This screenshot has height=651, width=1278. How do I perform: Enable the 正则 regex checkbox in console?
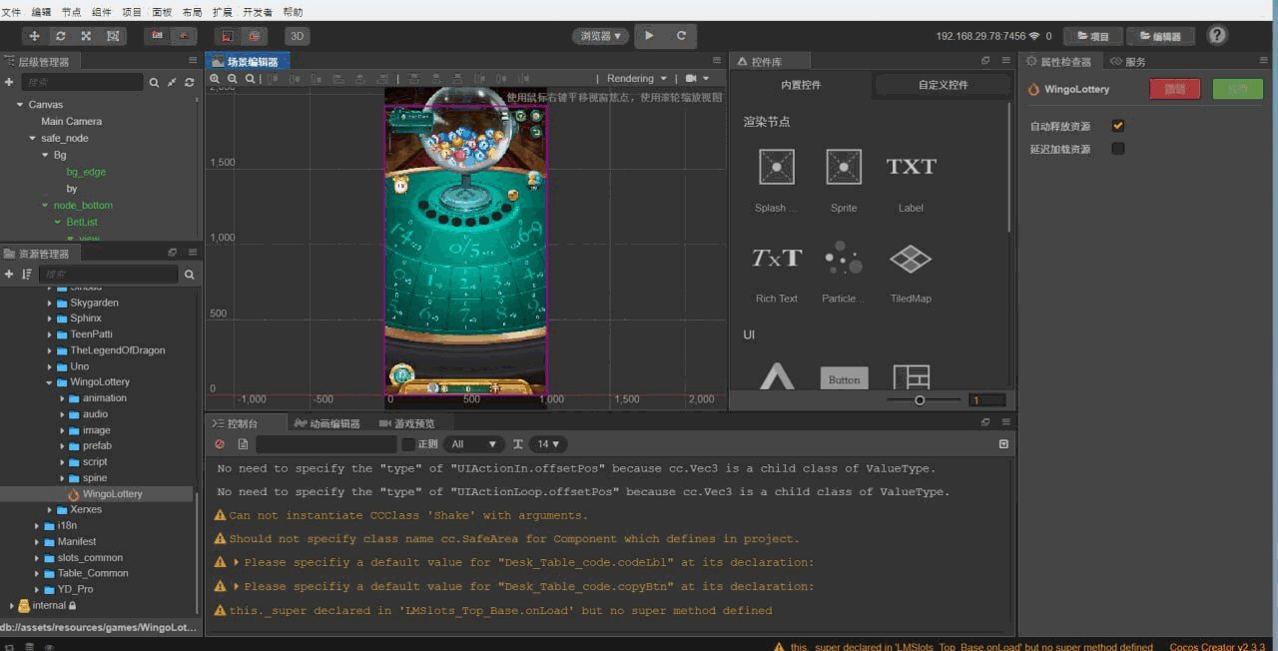pyautogui.click(x=408, y=444)
